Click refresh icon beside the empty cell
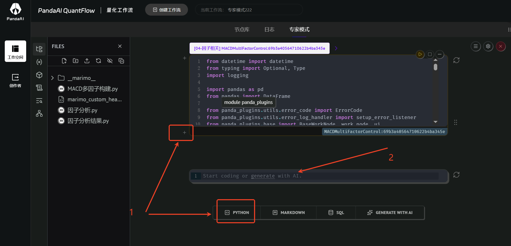Screen dimensions: 511x246 [456, 175]
